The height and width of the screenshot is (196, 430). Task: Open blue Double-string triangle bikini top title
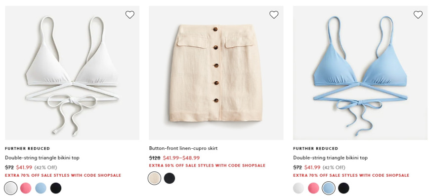(331, 158)
